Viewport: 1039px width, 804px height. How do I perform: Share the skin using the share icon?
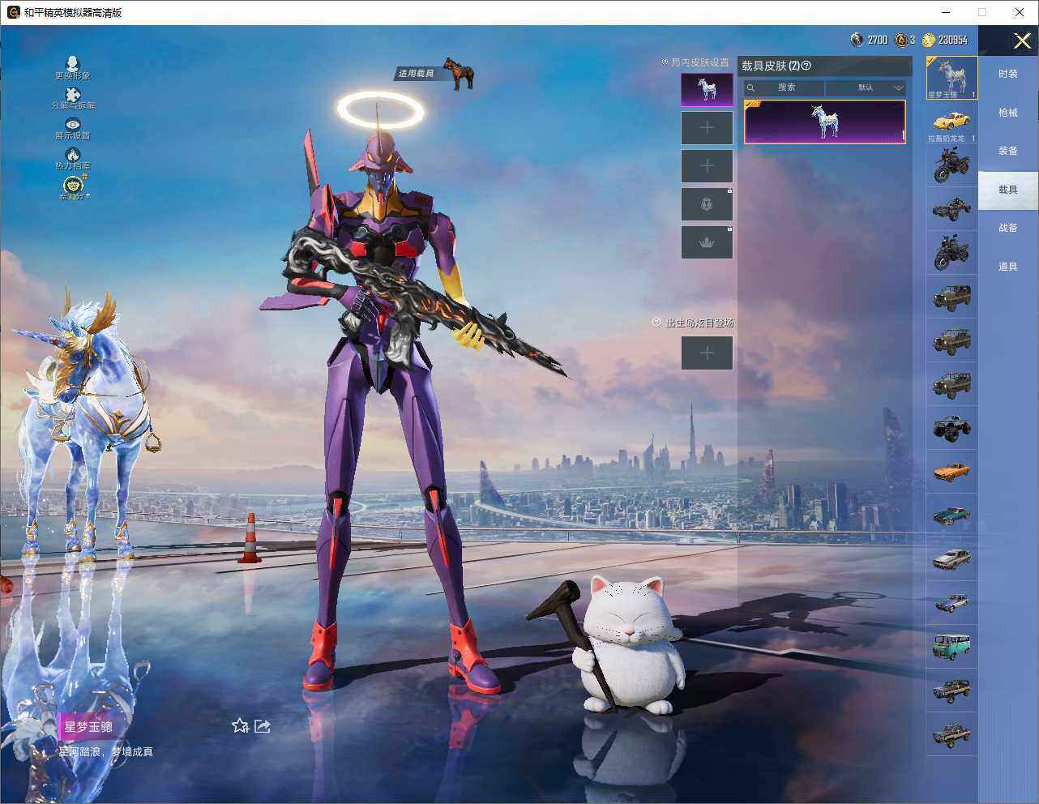(x=262, y=725)
